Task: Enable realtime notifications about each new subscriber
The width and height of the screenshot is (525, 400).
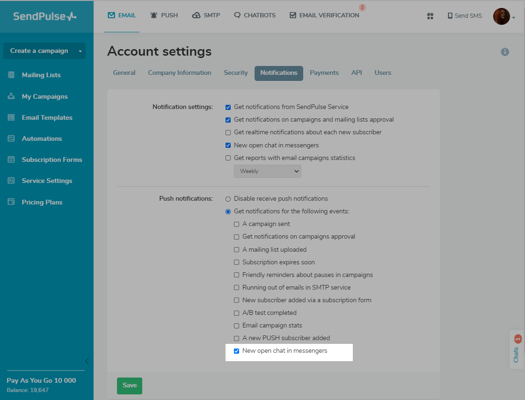Action: pyautogui.click(x=228, y=132)
